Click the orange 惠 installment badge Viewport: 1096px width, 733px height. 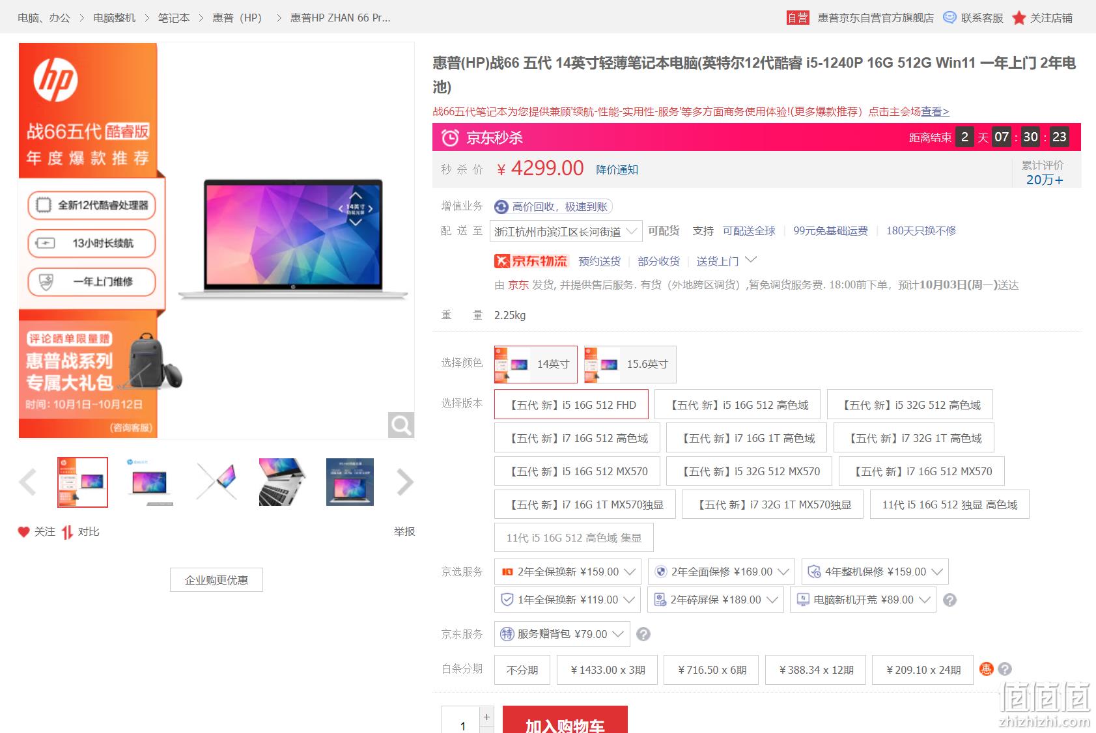(x=987, y=669)
